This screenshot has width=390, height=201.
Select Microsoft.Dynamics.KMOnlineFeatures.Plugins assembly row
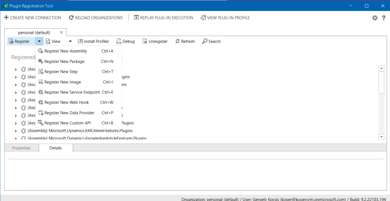click(x=80, y=131)
